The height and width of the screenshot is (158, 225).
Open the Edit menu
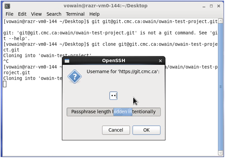coord(22,14)
